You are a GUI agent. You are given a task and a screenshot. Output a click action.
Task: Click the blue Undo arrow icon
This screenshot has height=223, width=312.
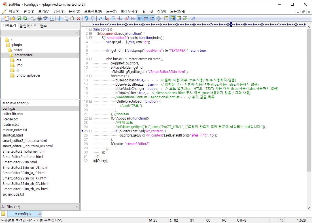click(x=86, y=18)
